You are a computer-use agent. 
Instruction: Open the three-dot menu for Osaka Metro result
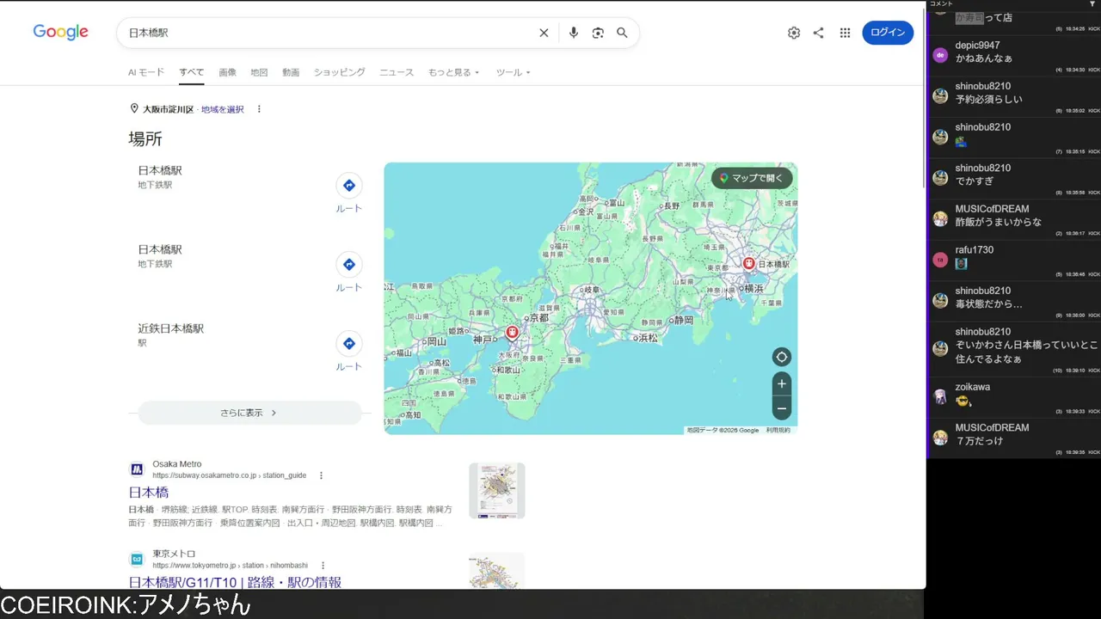[321, 475]
